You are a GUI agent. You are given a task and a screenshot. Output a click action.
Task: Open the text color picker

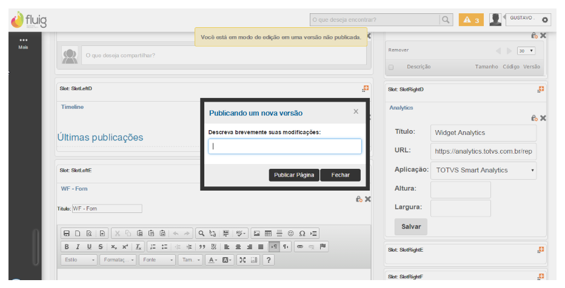coord(213,260)
